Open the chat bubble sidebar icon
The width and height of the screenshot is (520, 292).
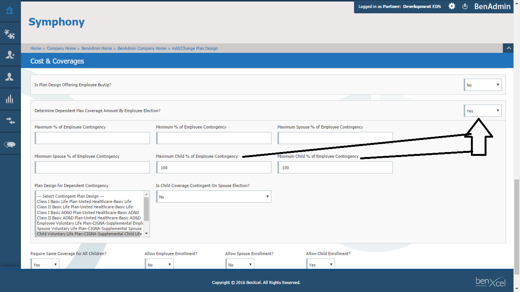(x=10, y=144)
